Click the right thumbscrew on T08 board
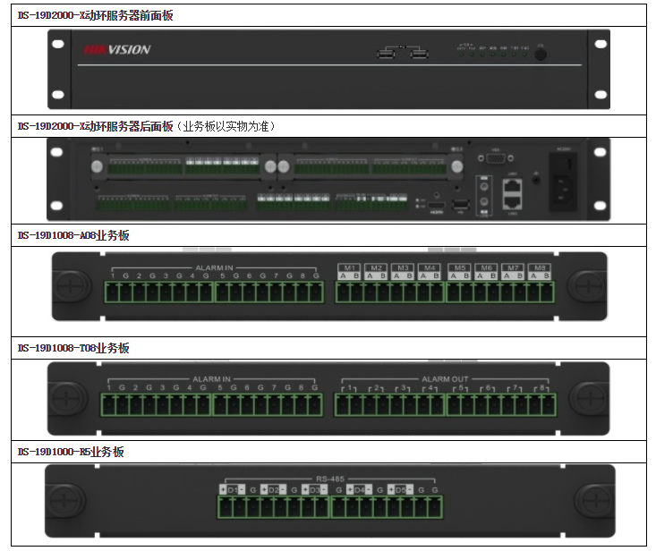 [587, 397]
